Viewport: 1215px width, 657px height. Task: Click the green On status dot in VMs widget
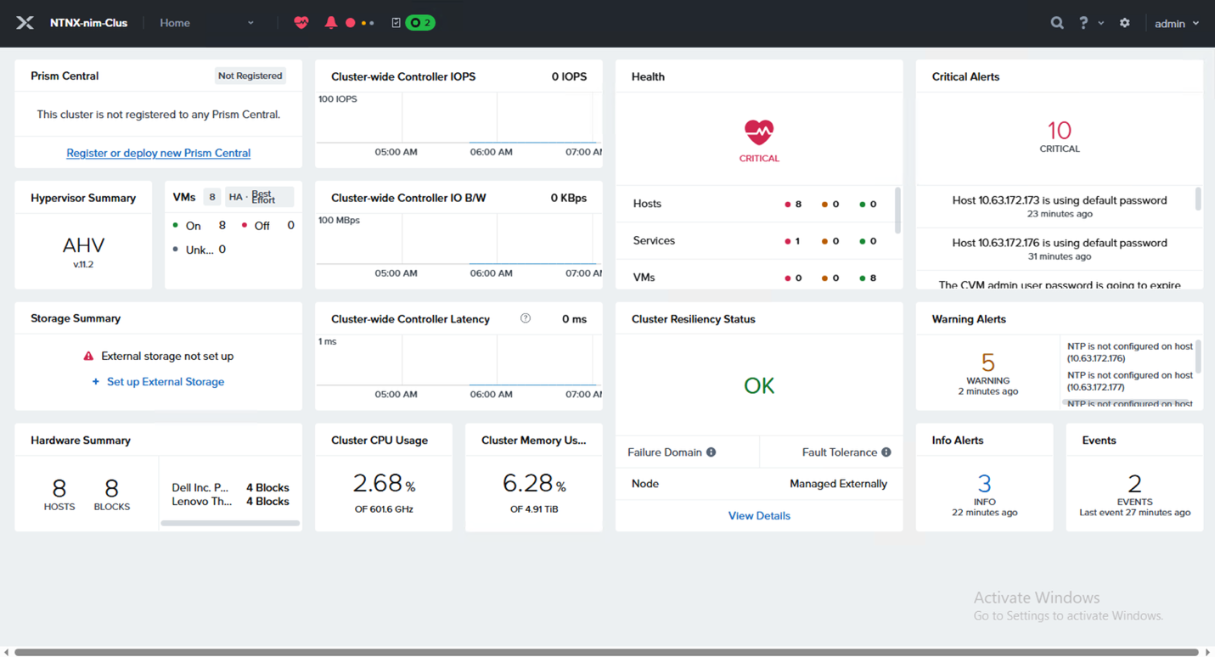point(175,225)
